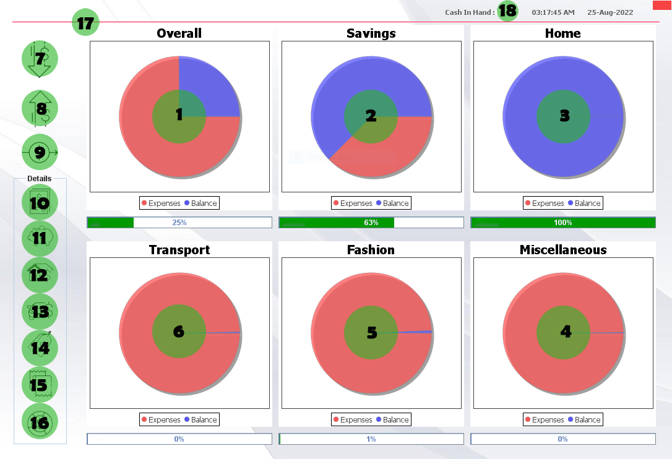Click Expenses legend under Overall chart
Viewport: 672px width, 459px height.
pyautogui.click(x=161, y=203)
